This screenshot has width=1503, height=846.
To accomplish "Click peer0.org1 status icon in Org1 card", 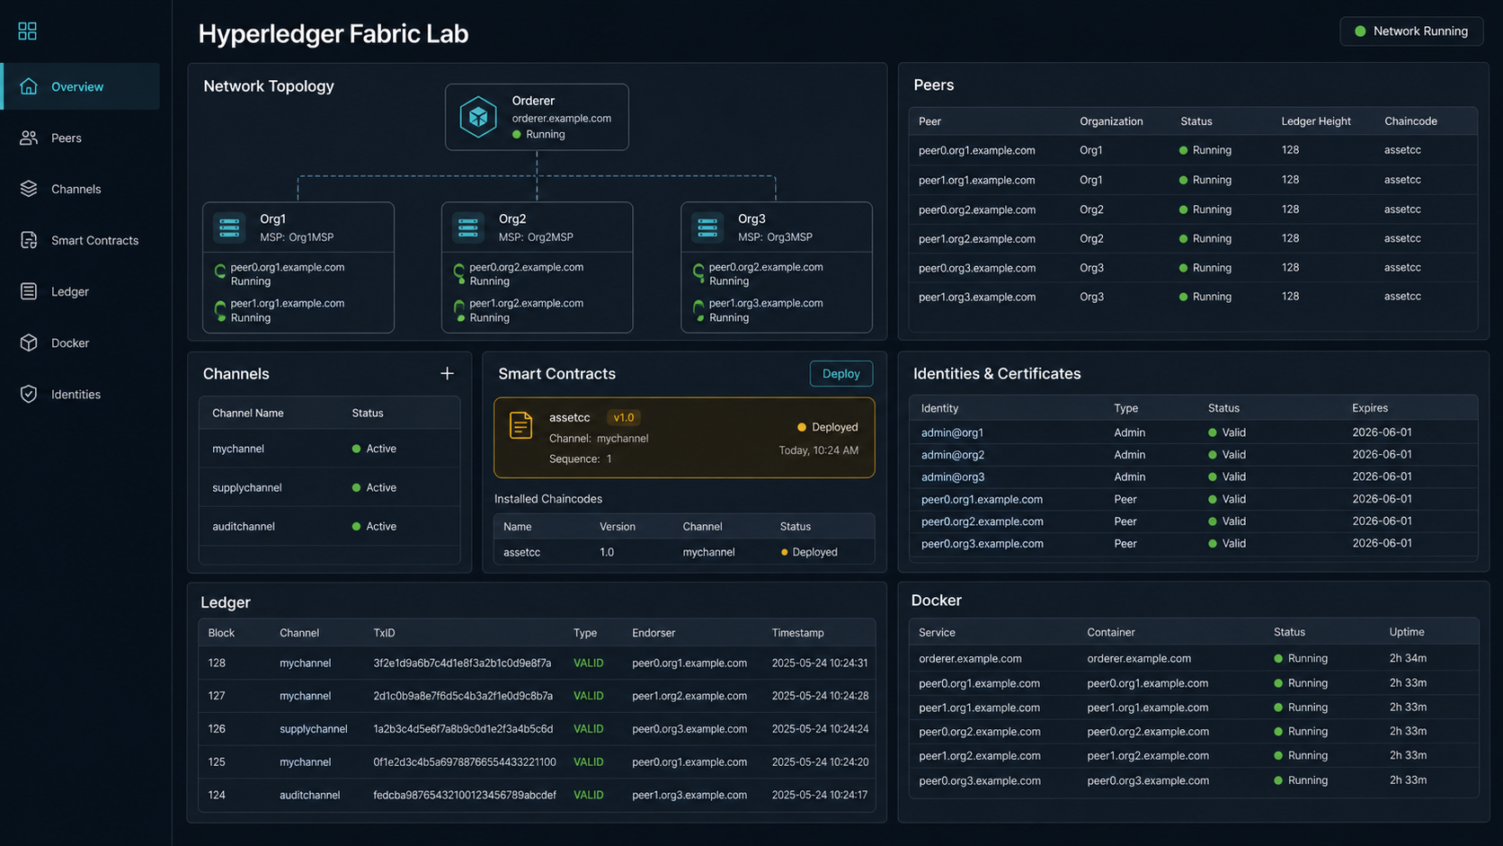I will pos(220,272).
